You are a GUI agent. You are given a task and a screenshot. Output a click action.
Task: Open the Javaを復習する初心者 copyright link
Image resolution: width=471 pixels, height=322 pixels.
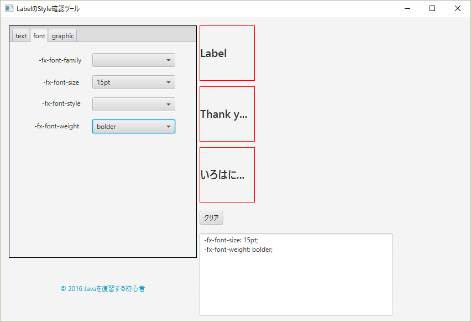click(x=103, y=288)
